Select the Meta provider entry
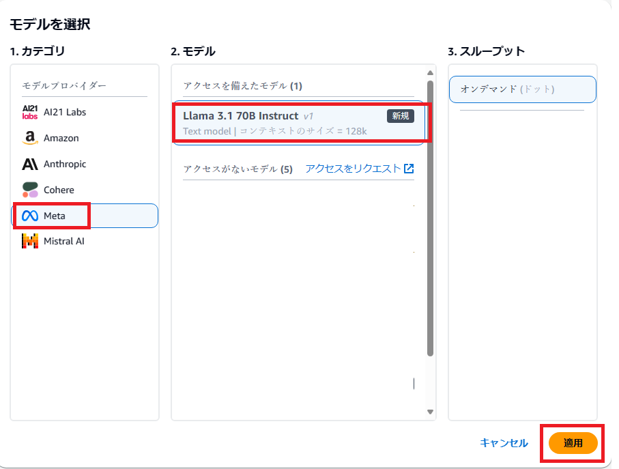 point(85,216)
